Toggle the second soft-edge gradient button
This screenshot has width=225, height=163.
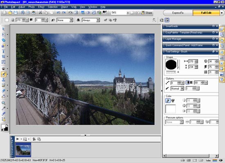coord(191,82)
